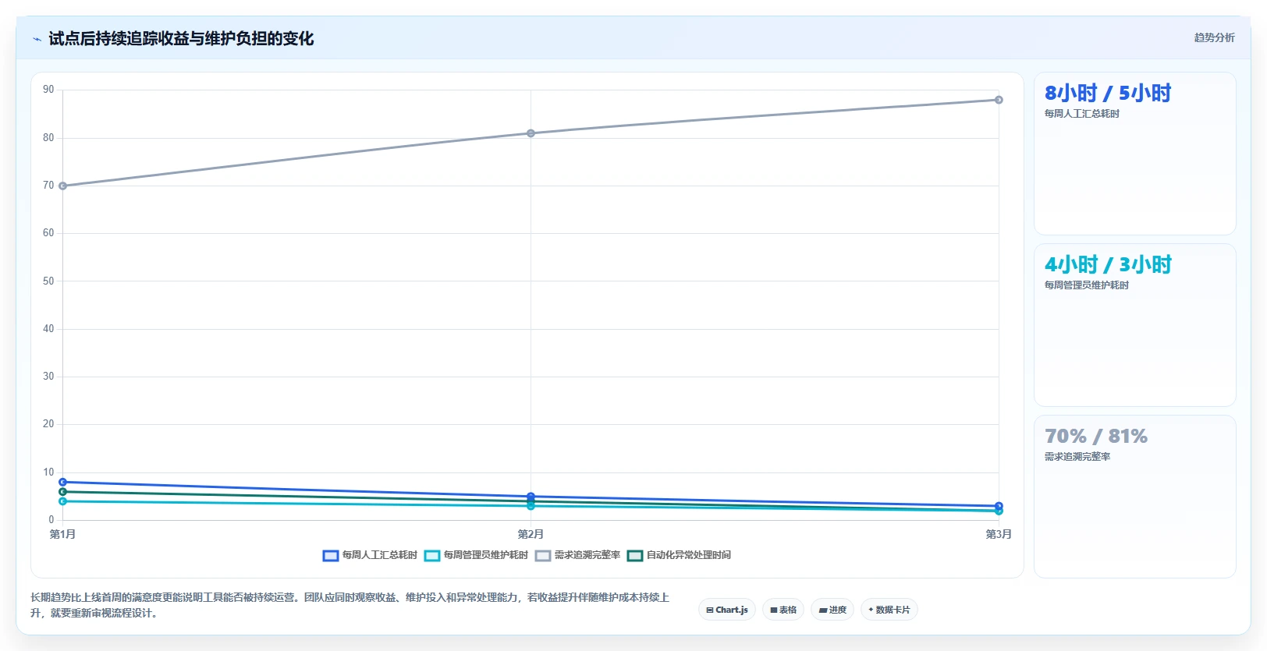Click the Chart.js chip

click(727, 610)
